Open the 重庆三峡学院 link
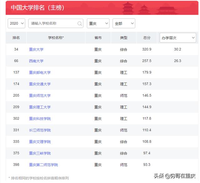The width and height of the screenshot is (200, 183). tap(40, 153)
